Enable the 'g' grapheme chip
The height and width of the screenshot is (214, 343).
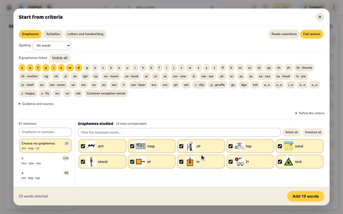[x=87, y=68]
